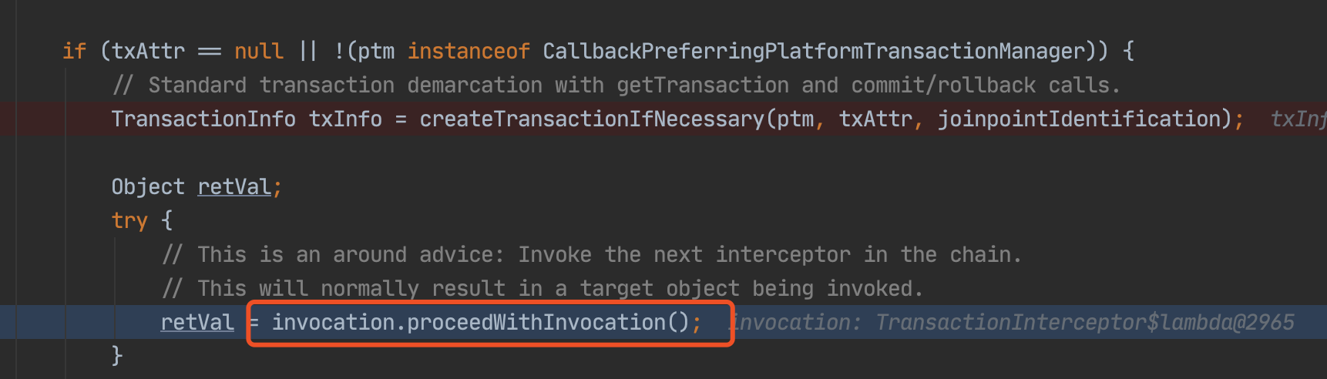
Task: Click the txAttr argument in createTransactionIfNecessary
Action: (x=875, y=119)
